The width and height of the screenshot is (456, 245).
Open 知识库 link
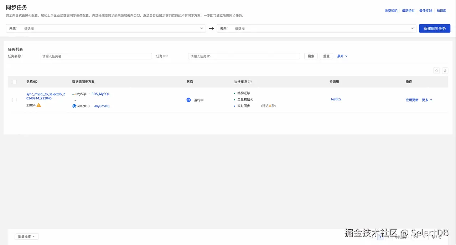441,11
